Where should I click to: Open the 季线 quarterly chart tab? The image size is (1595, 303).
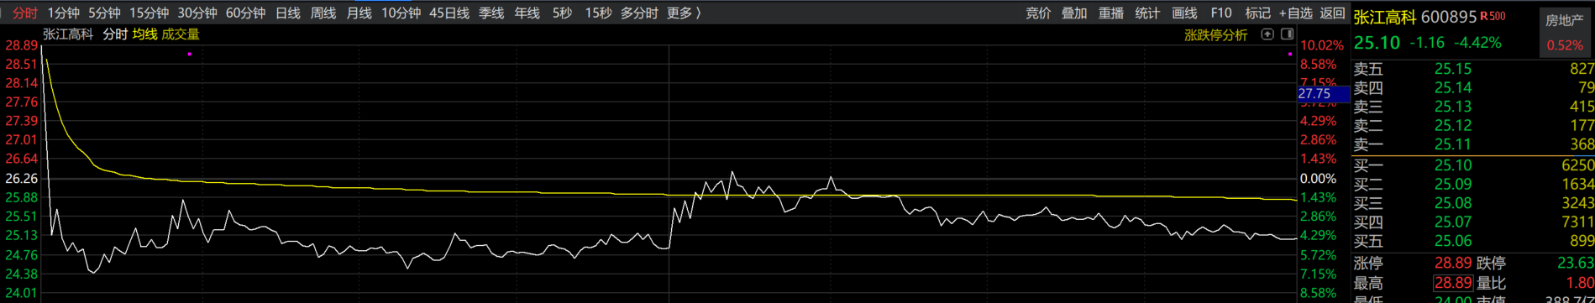pos(491,13)
